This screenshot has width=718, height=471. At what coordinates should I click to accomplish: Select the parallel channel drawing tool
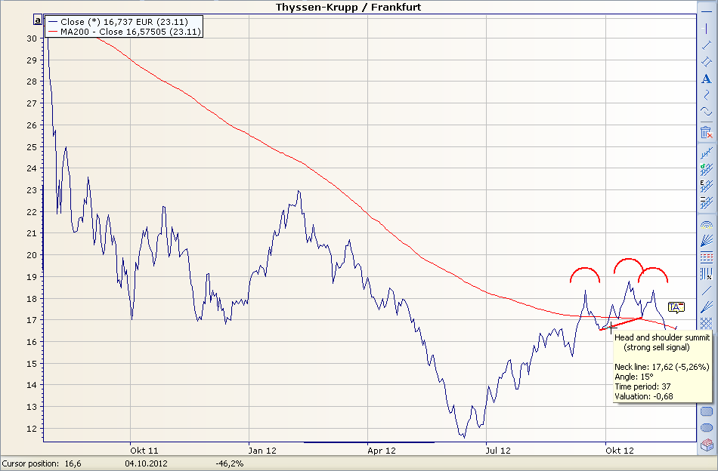(x=706, y=61)
